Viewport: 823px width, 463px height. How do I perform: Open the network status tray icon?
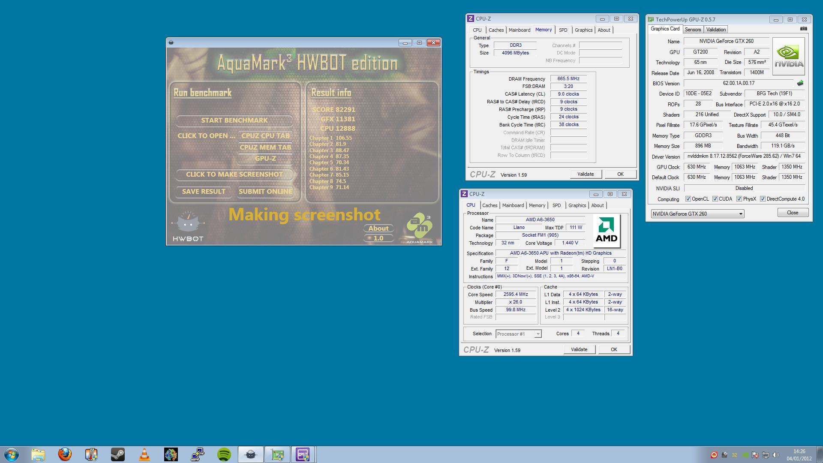tap(766, 455)
